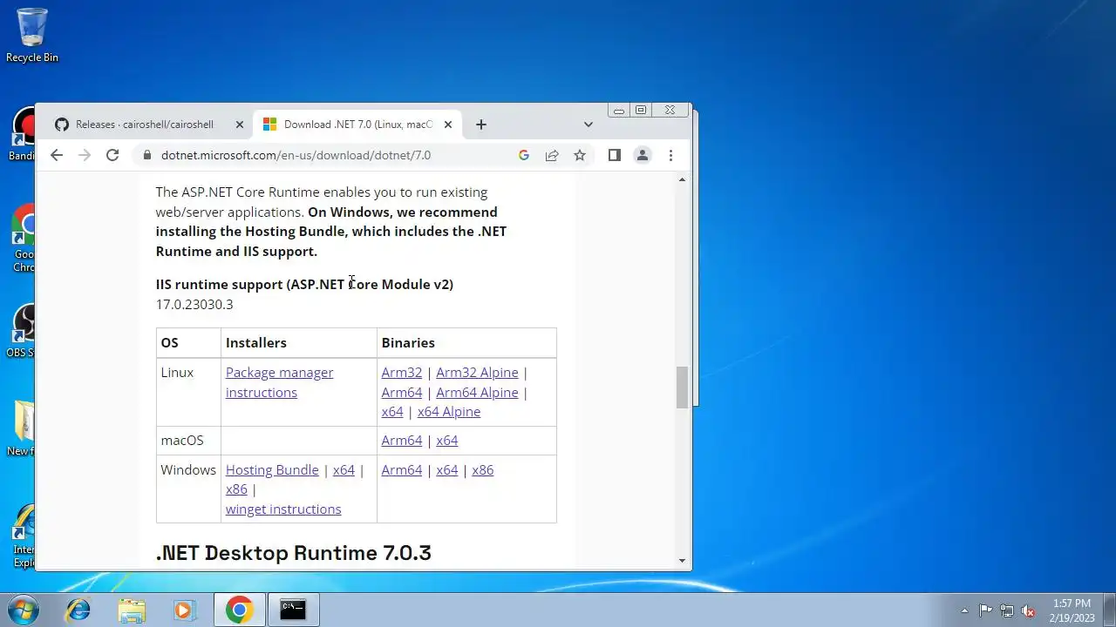Screen dimensions: 1116x627
Task: Download macOS Arm64 binary
Action: pos(401,441)
